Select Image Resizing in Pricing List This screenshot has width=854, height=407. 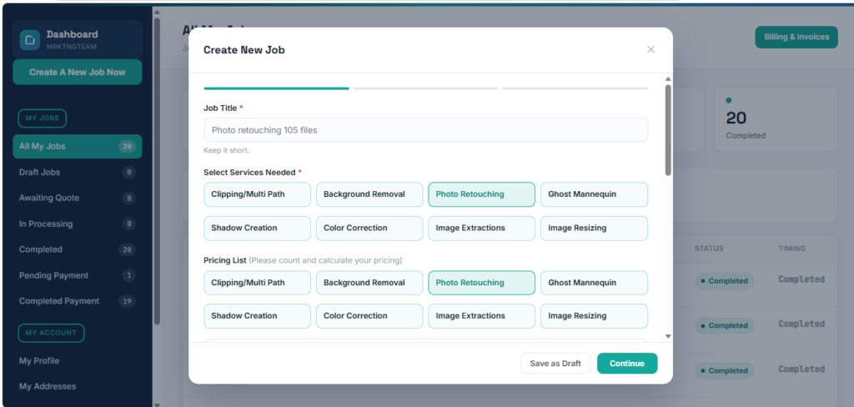point(594,316)
